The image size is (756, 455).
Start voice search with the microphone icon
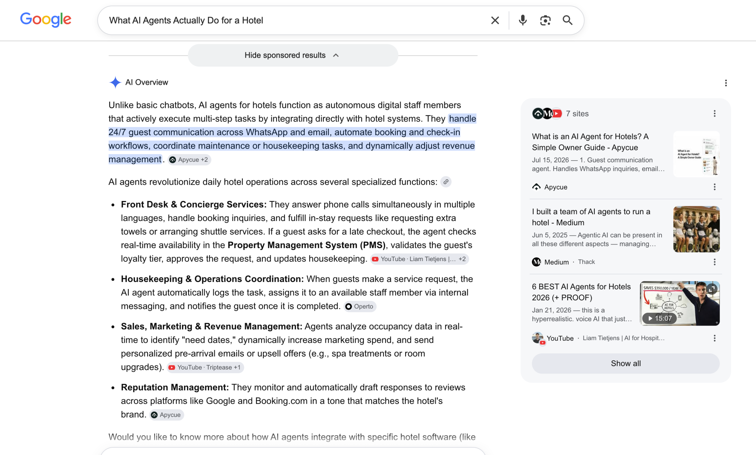click(522, 21)
